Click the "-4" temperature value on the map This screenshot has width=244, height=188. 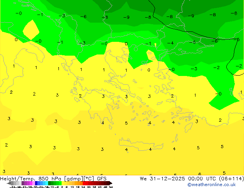click(170, 43)
